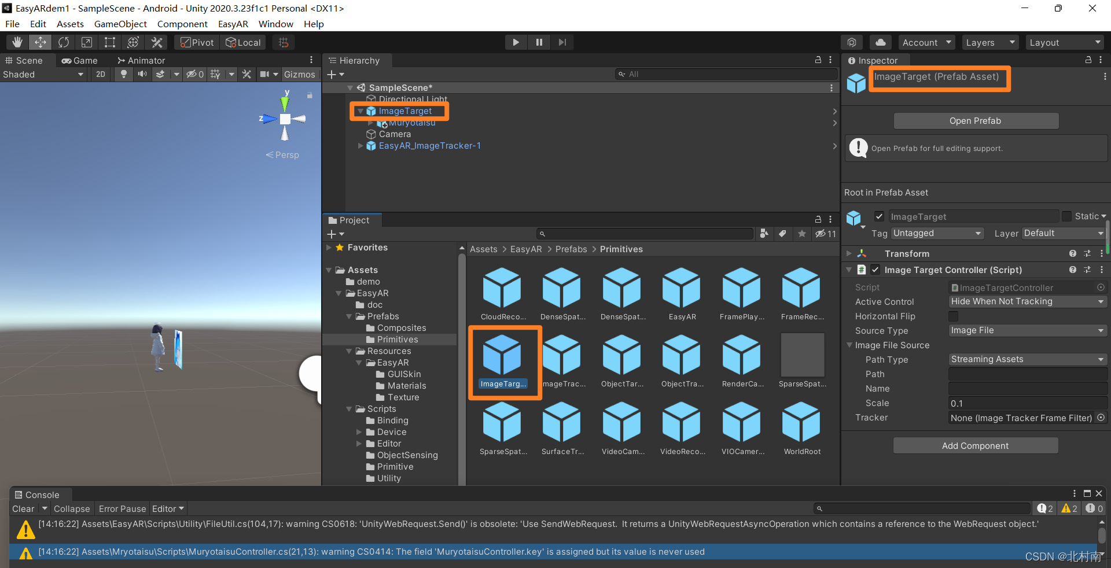Select the Rotate tool
This screenshot has width=1111, height=568.
coord(64,42)
